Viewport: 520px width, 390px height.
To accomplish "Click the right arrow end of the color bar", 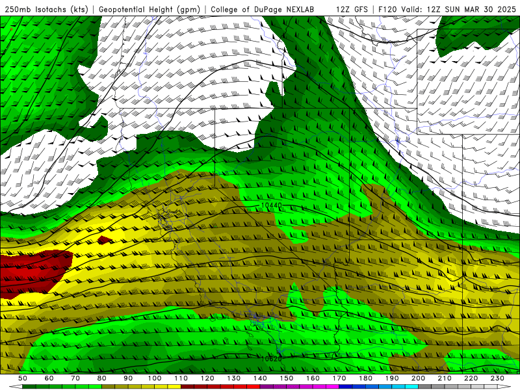I will [504, 387].
